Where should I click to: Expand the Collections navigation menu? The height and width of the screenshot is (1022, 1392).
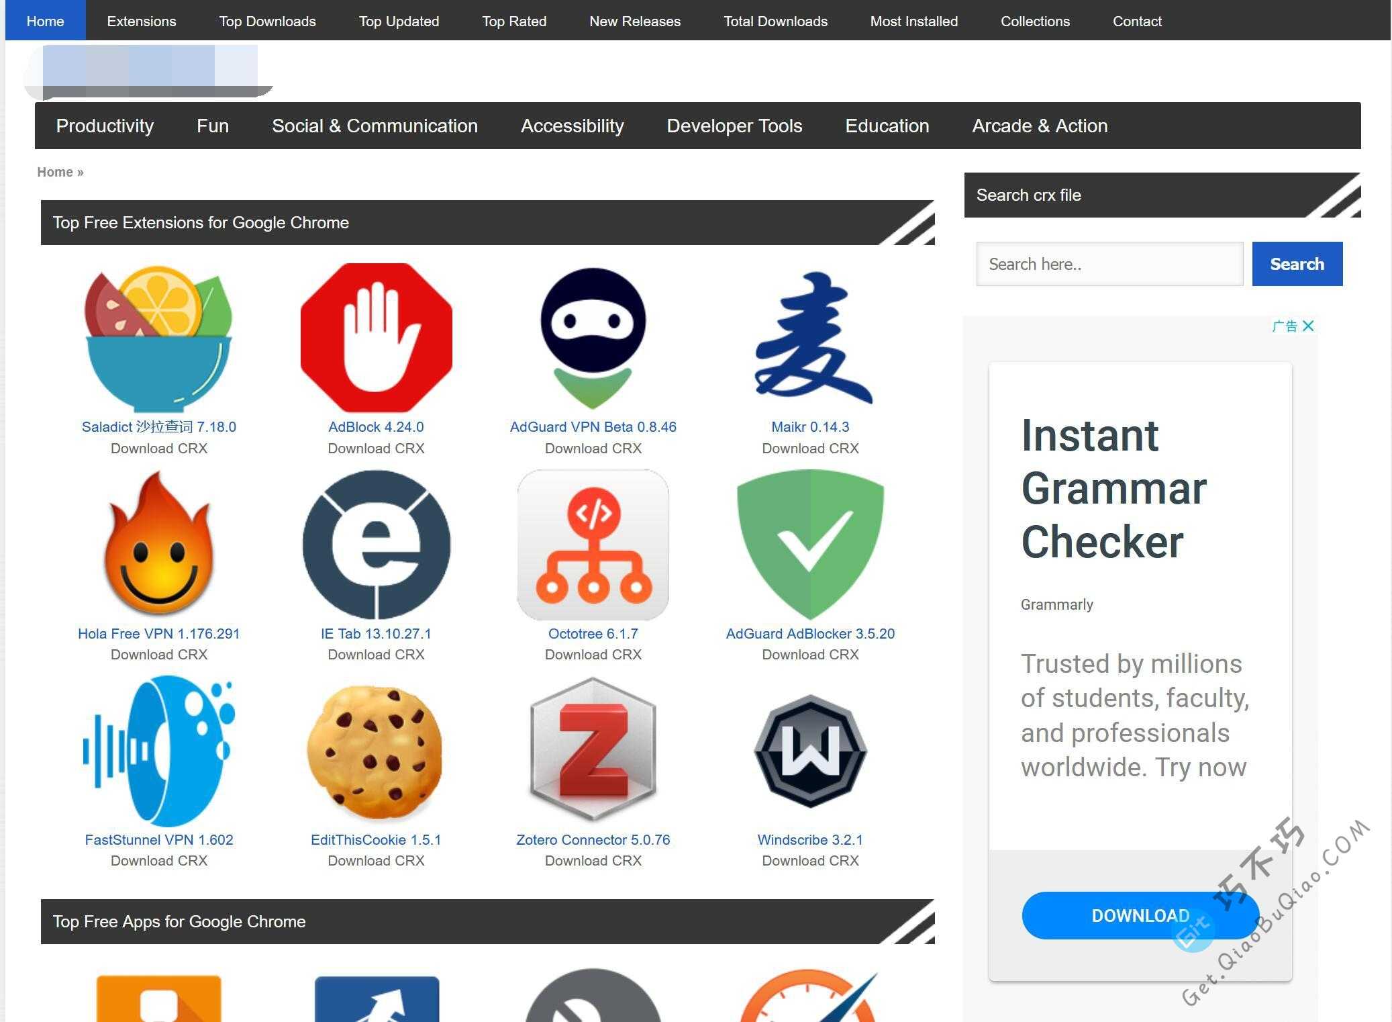[x=1034, y=21]
